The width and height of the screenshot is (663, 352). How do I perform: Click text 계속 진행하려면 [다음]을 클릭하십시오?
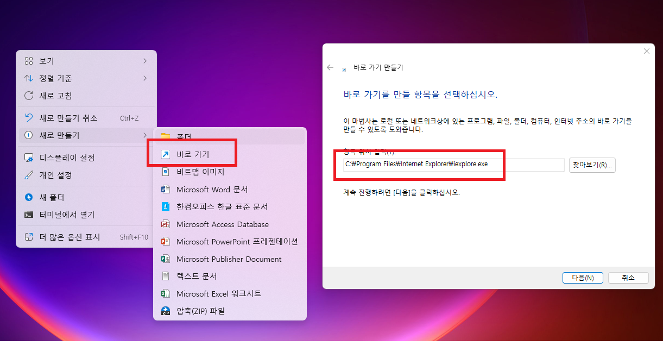pyautogui.click(x=401, y=192)
